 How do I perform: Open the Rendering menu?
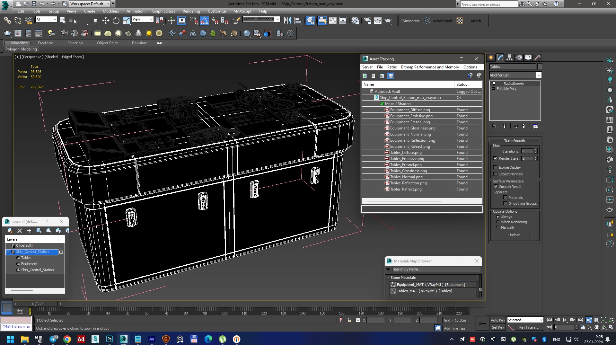(x=191, y=11)
